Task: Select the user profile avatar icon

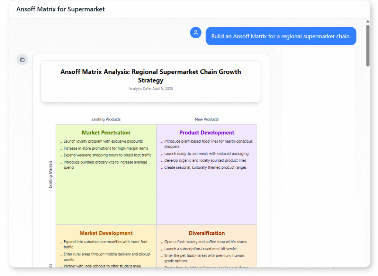Action: tap(196, 32)
